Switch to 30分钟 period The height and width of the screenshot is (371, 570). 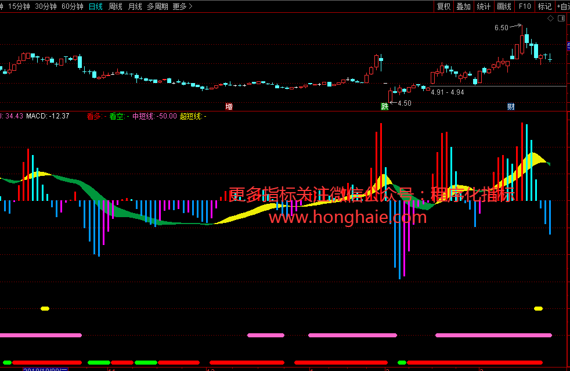click(46, 6)
